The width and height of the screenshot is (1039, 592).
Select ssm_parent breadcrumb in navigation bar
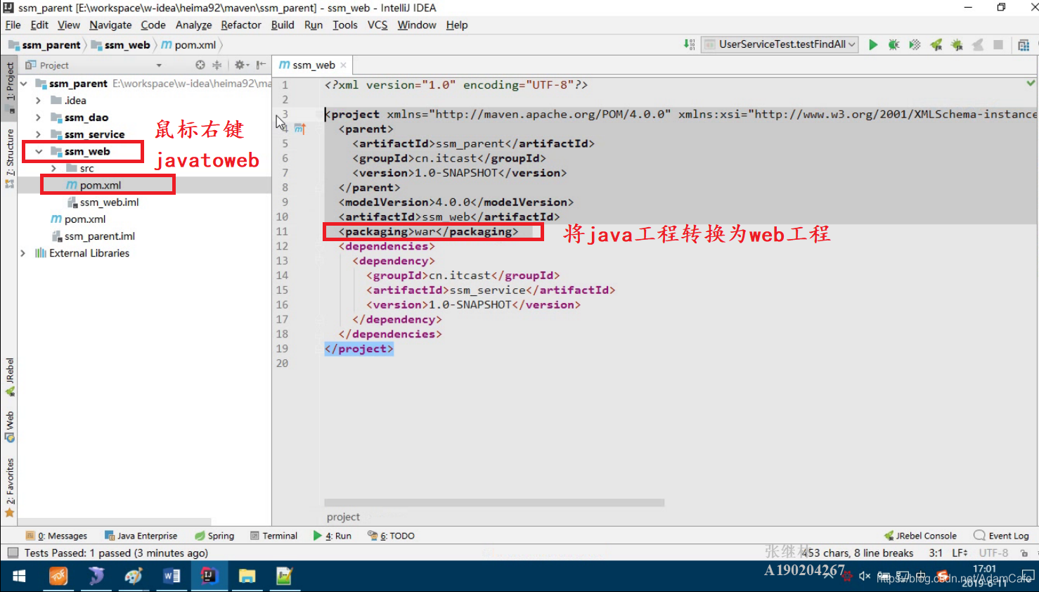click(x=45, y=45)
